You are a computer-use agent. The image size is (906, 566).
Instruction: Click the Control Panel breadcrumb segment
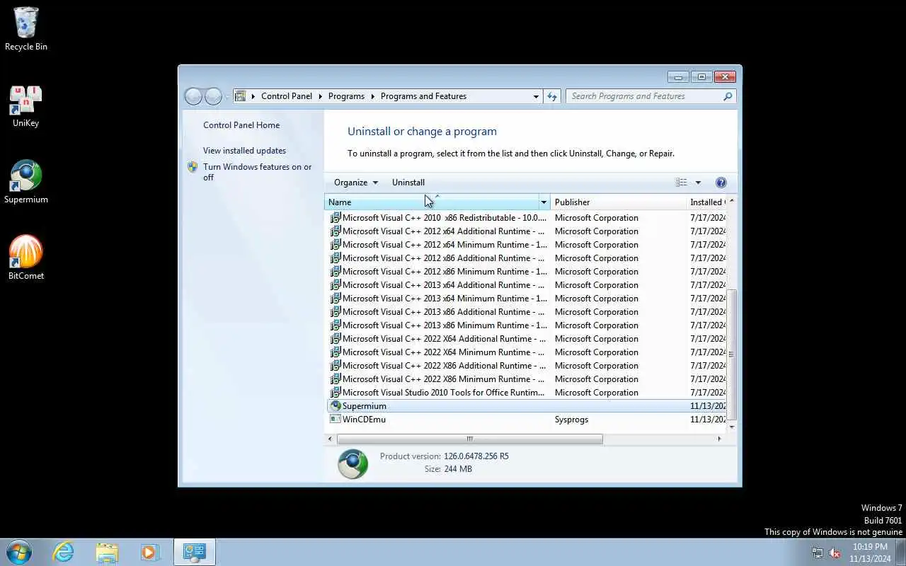tap(286, 96)
